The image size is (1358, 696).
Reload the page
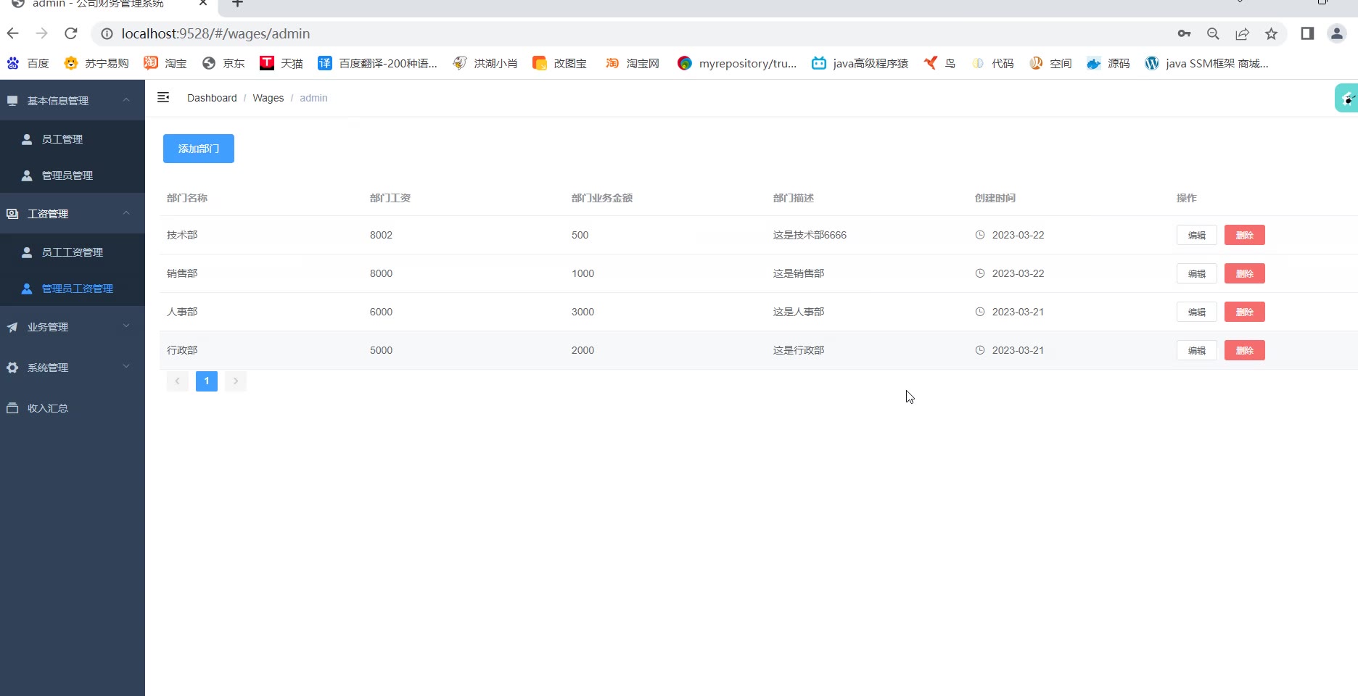(70, 33)
